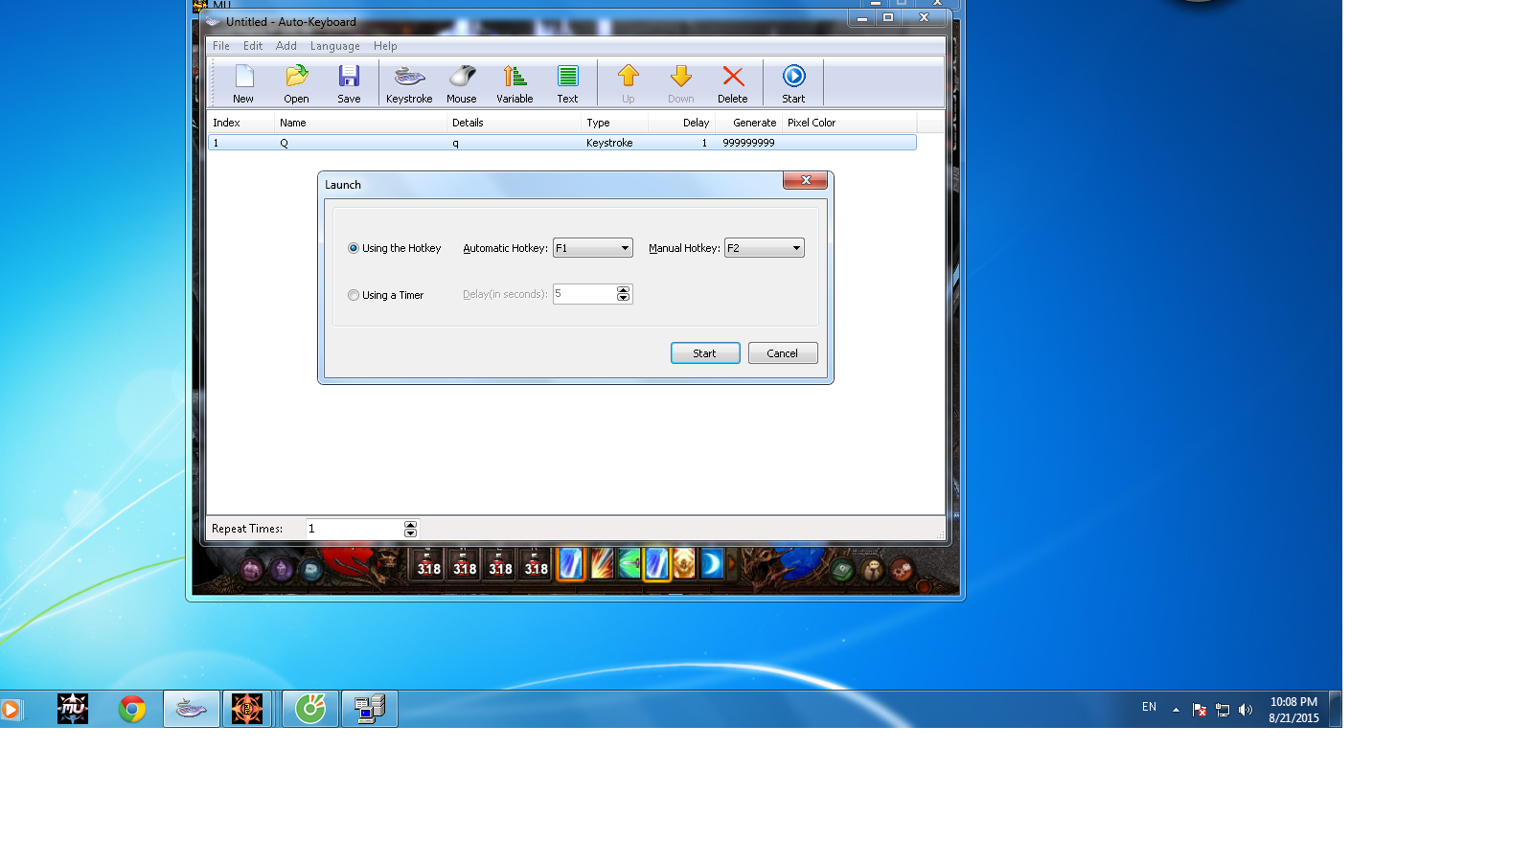Select the golden figure skill icon in MU
This screenshot has width=1533, height=862.
[x=684, y=564]
